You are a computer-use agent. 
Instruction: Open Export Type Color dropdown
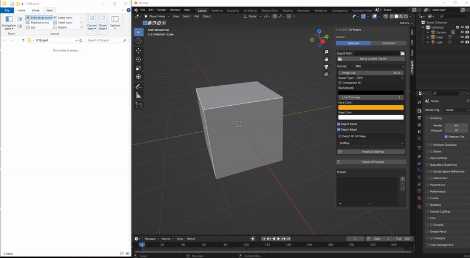380,78
